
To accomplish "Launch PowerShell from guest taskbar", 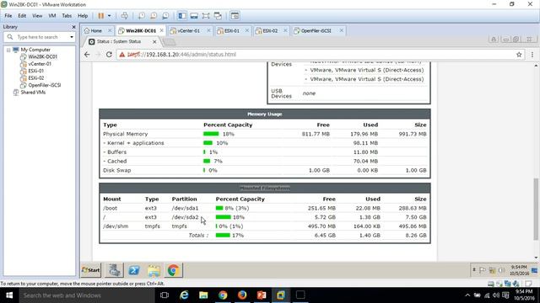I will click(x=134, y=270).
